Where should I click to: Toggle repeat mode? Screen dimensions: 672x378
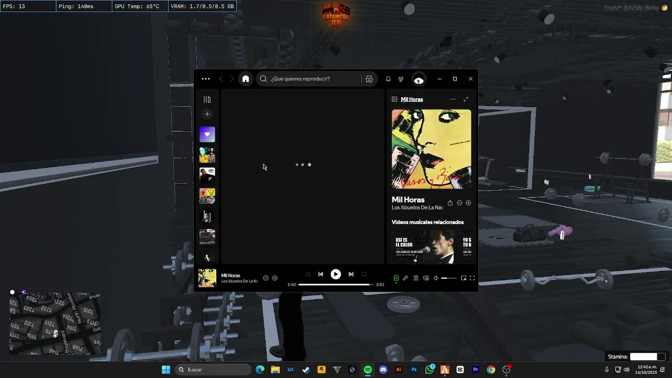pyautogui.click(x=364, y=274)
